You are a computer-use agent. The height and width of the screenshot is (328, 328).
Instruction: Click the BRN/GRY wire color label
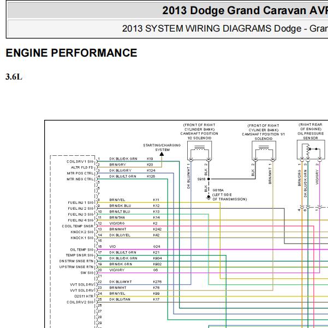(x=117, y=165)
